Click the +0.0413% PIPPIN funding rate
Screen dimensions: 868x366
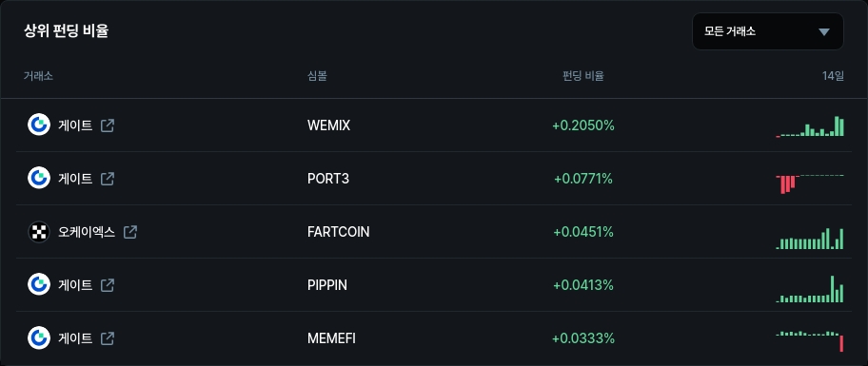coord(583,285)
